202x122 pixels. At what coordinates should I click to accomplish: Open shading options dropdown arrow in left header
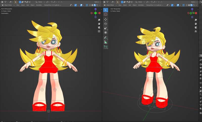(x=99, y=5)
